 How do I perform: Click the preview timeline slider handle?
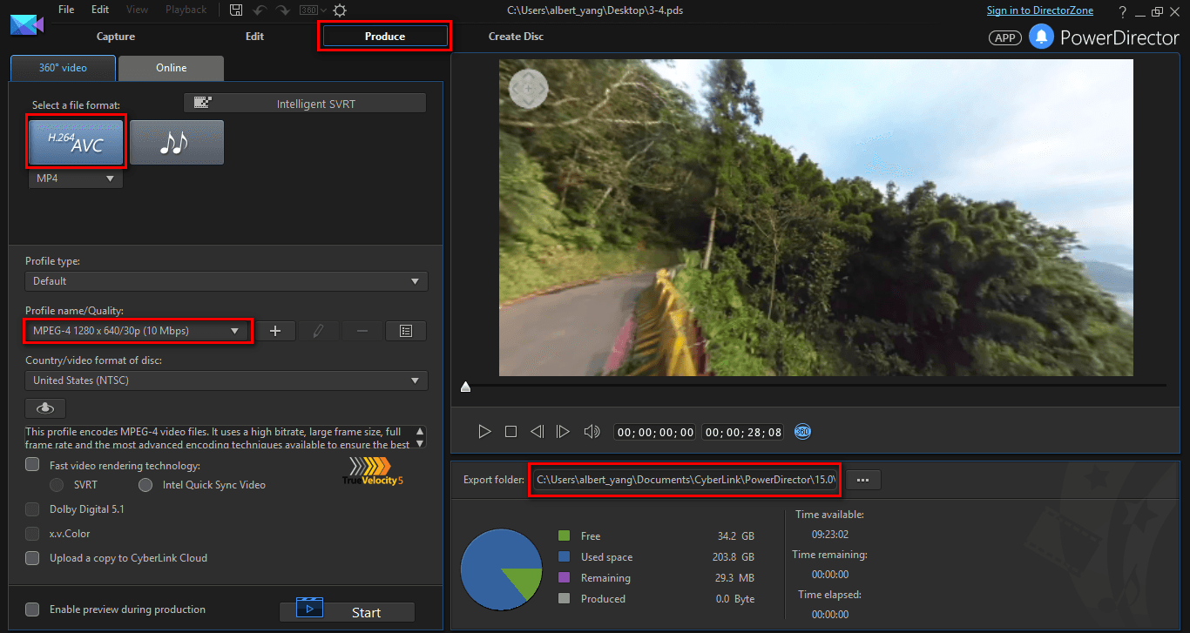(x=465, y=387)
